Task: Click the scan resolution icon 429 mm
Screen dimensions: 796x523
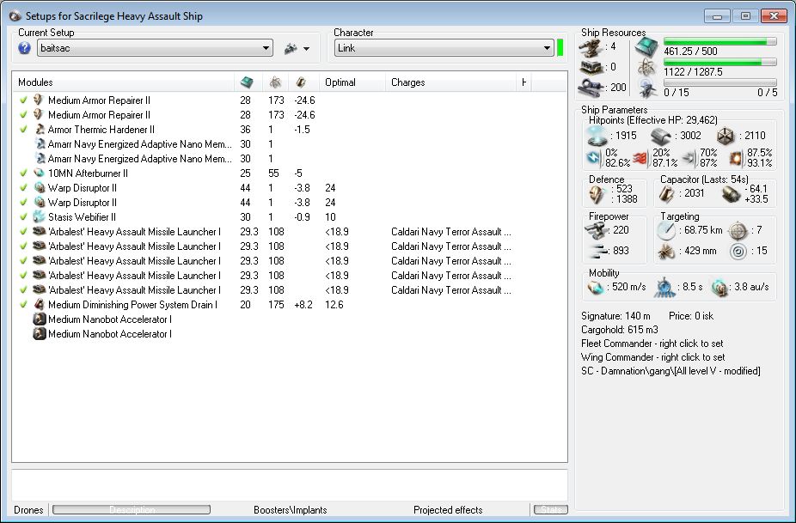Action: 665,251
